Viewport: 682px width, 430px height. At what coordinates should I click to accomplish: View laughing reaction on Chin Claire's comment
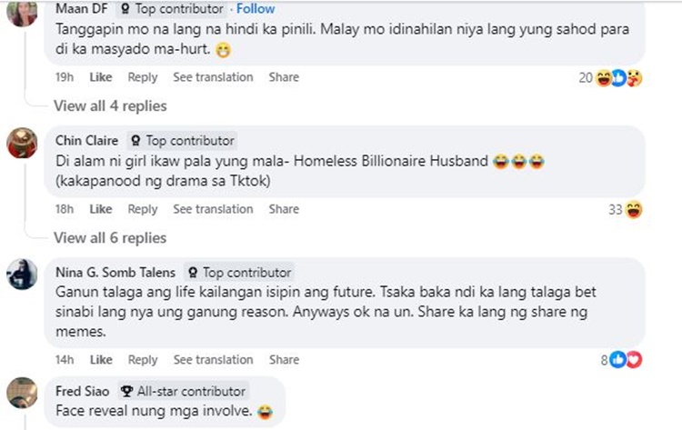[x=635, y=210]
